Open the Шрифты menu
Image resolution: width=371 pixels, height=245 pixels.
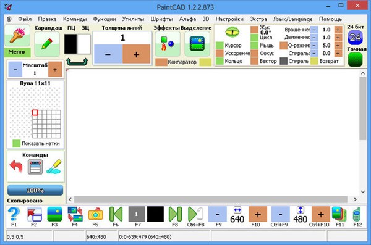pyautogui.click(x=161, y=19)
